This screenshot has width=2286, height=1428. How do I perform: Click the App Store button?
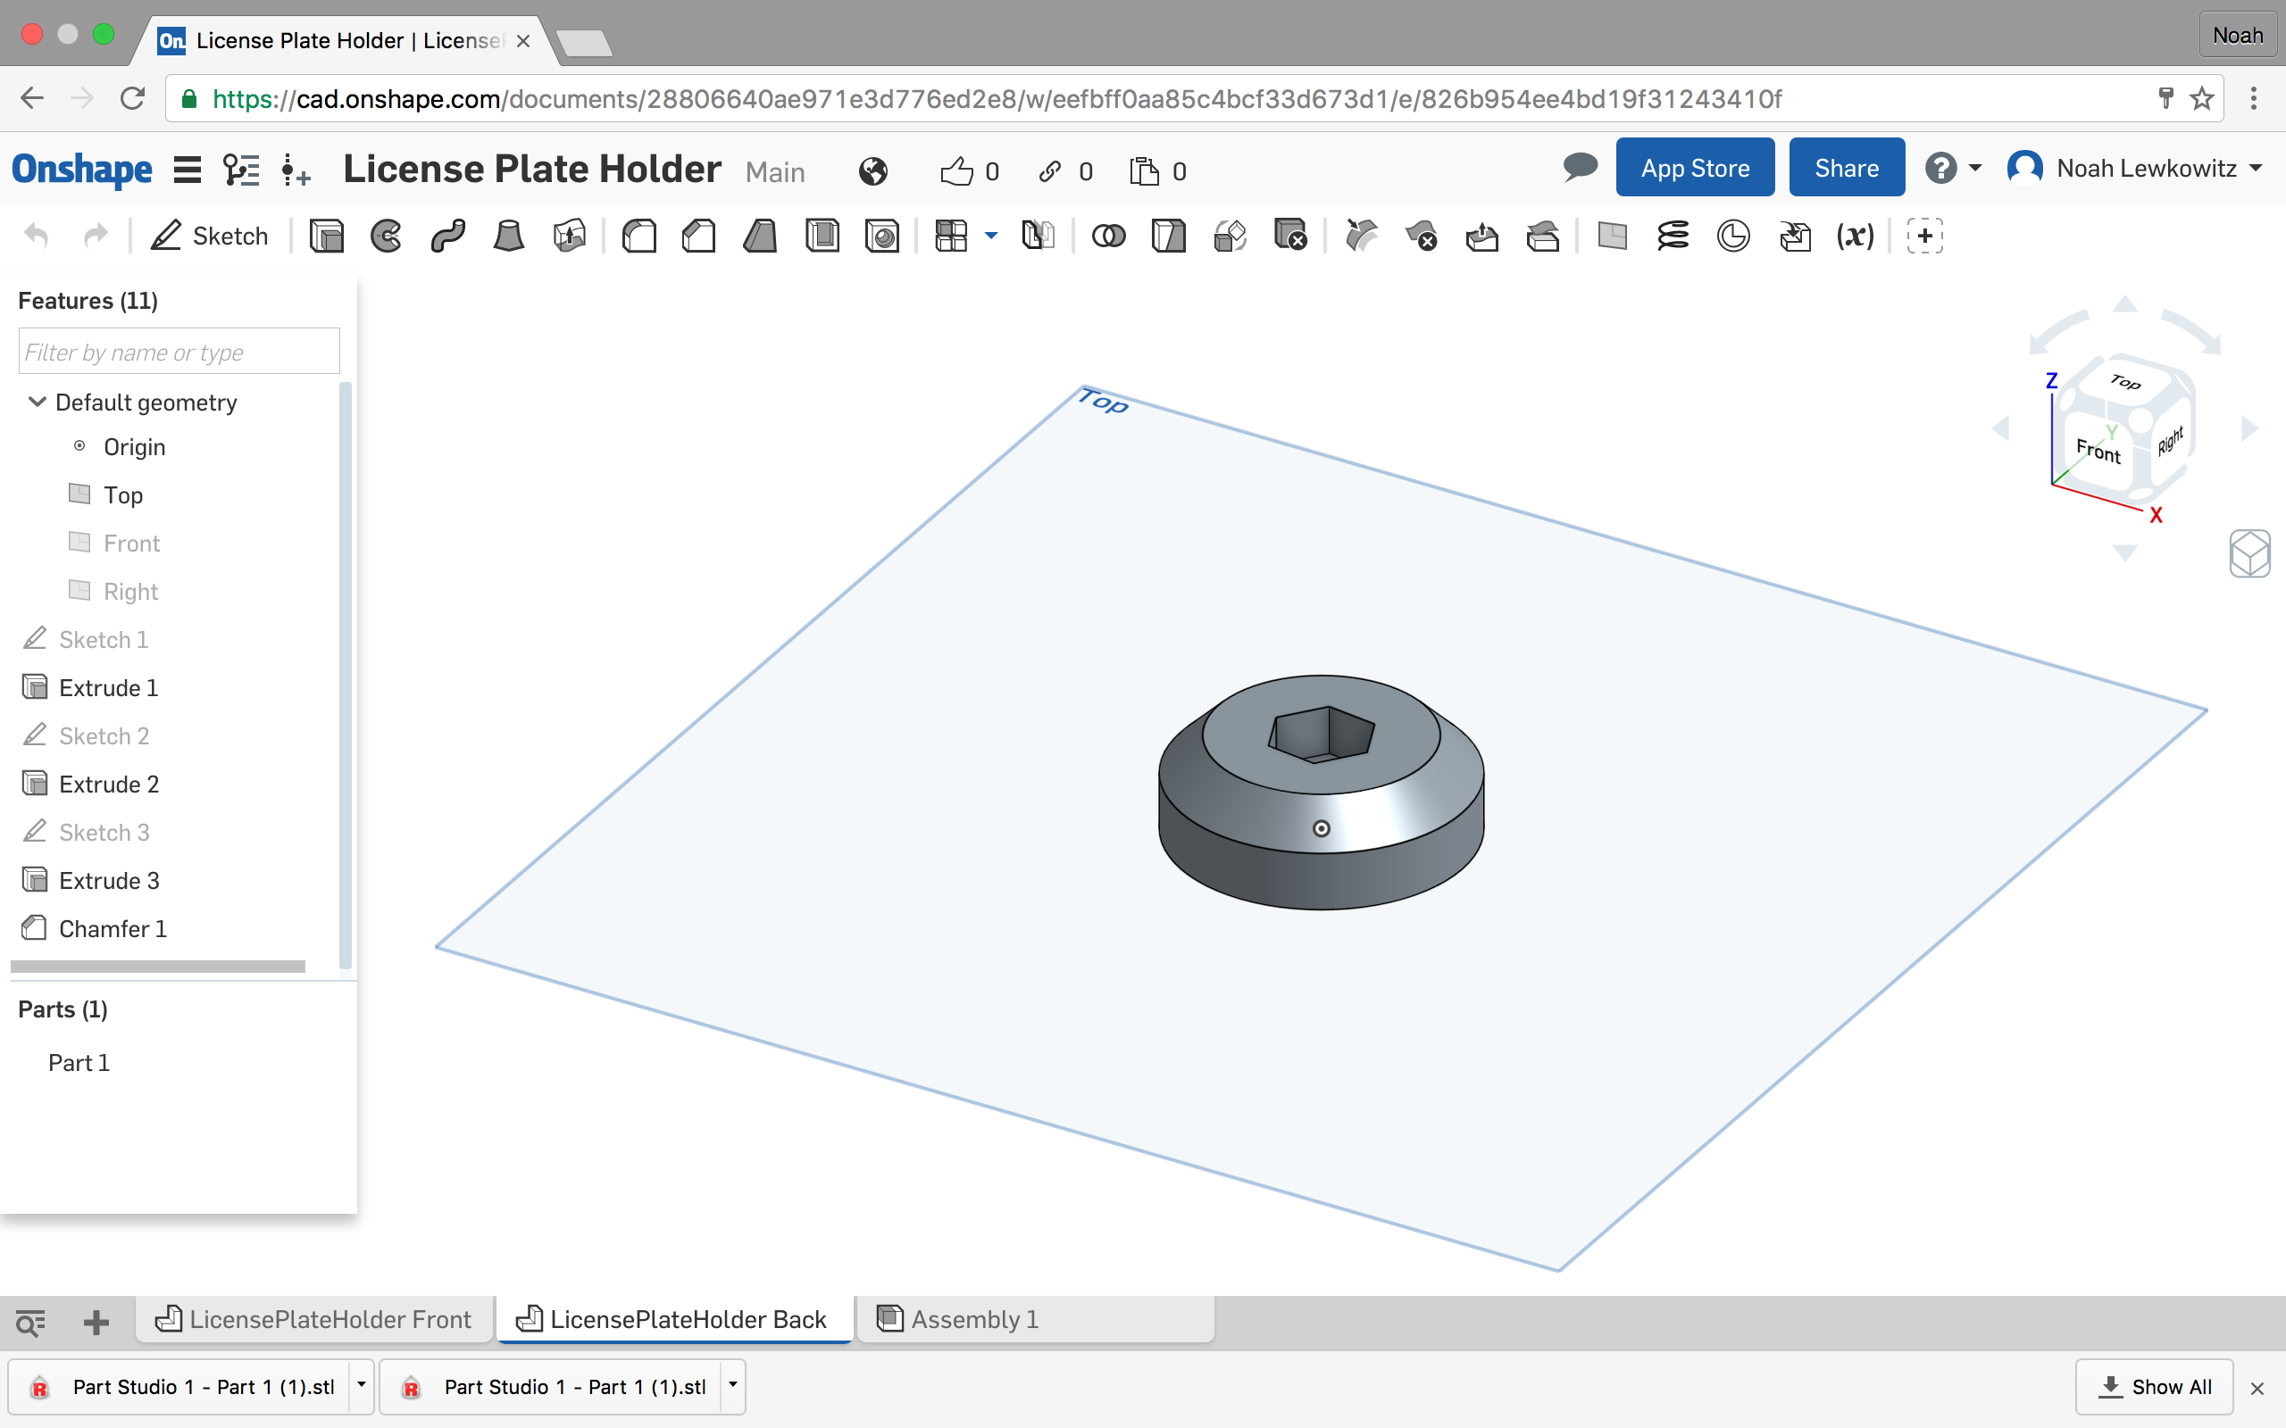tap(1694, 168)
